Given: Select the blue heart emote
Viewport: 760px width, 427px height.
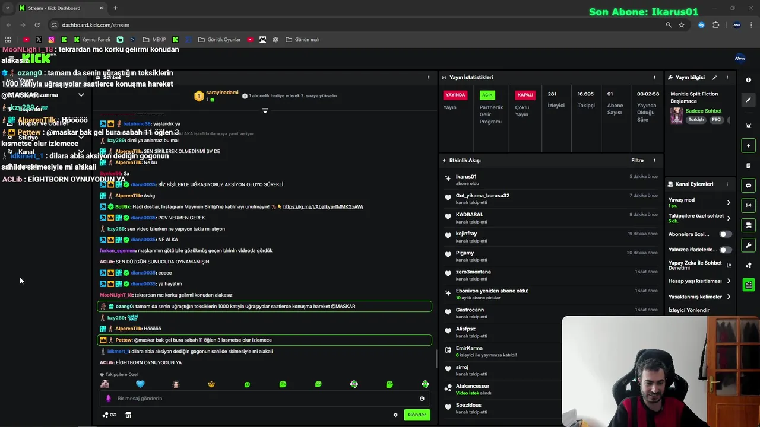Looking at the screenshot, I should pos(140,384).
